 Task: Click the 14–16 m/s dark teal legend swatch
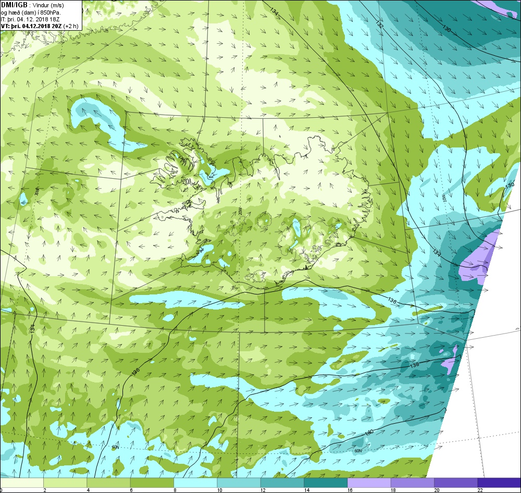pyautogui.click(x=326, y=483)
